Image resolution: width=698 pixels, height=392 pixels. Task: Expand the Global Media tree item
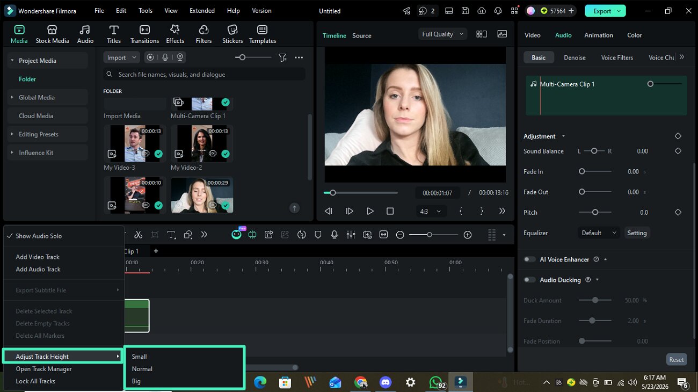(12, 98)
